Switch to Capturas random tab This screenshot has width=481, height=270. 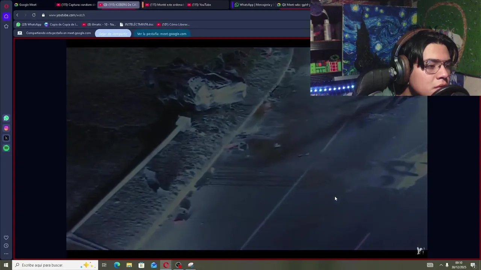(x=76, y=5)
